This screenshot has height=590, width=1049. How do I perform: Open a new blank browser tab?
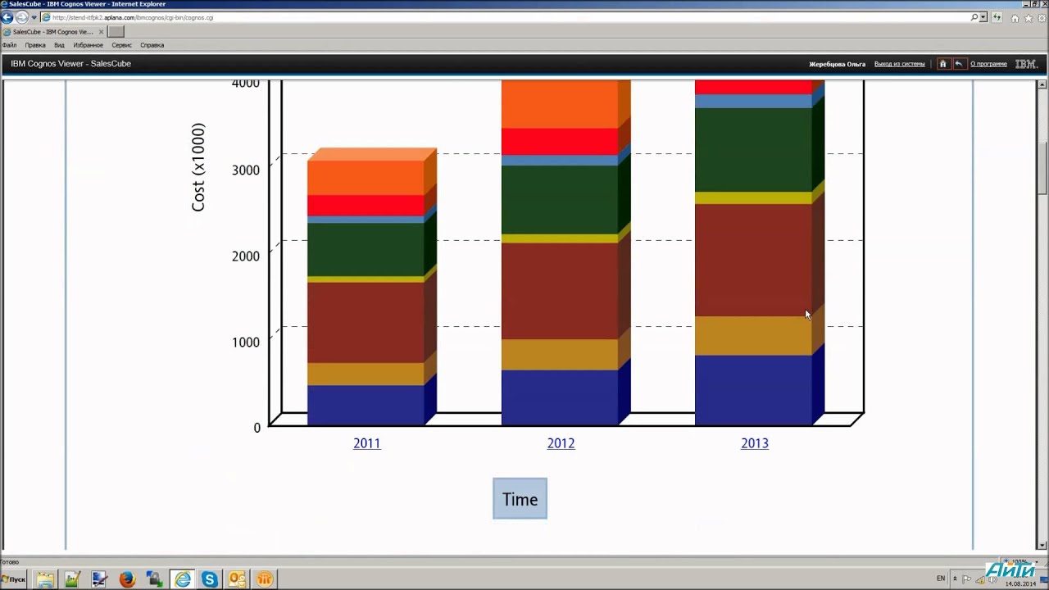(x=116, y=32)
